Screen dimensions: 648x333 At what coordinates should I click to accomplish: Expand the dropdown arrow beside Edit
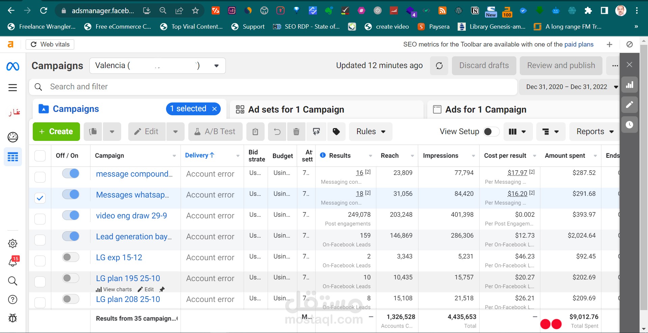pyautogui.click(x=175, y=131)
